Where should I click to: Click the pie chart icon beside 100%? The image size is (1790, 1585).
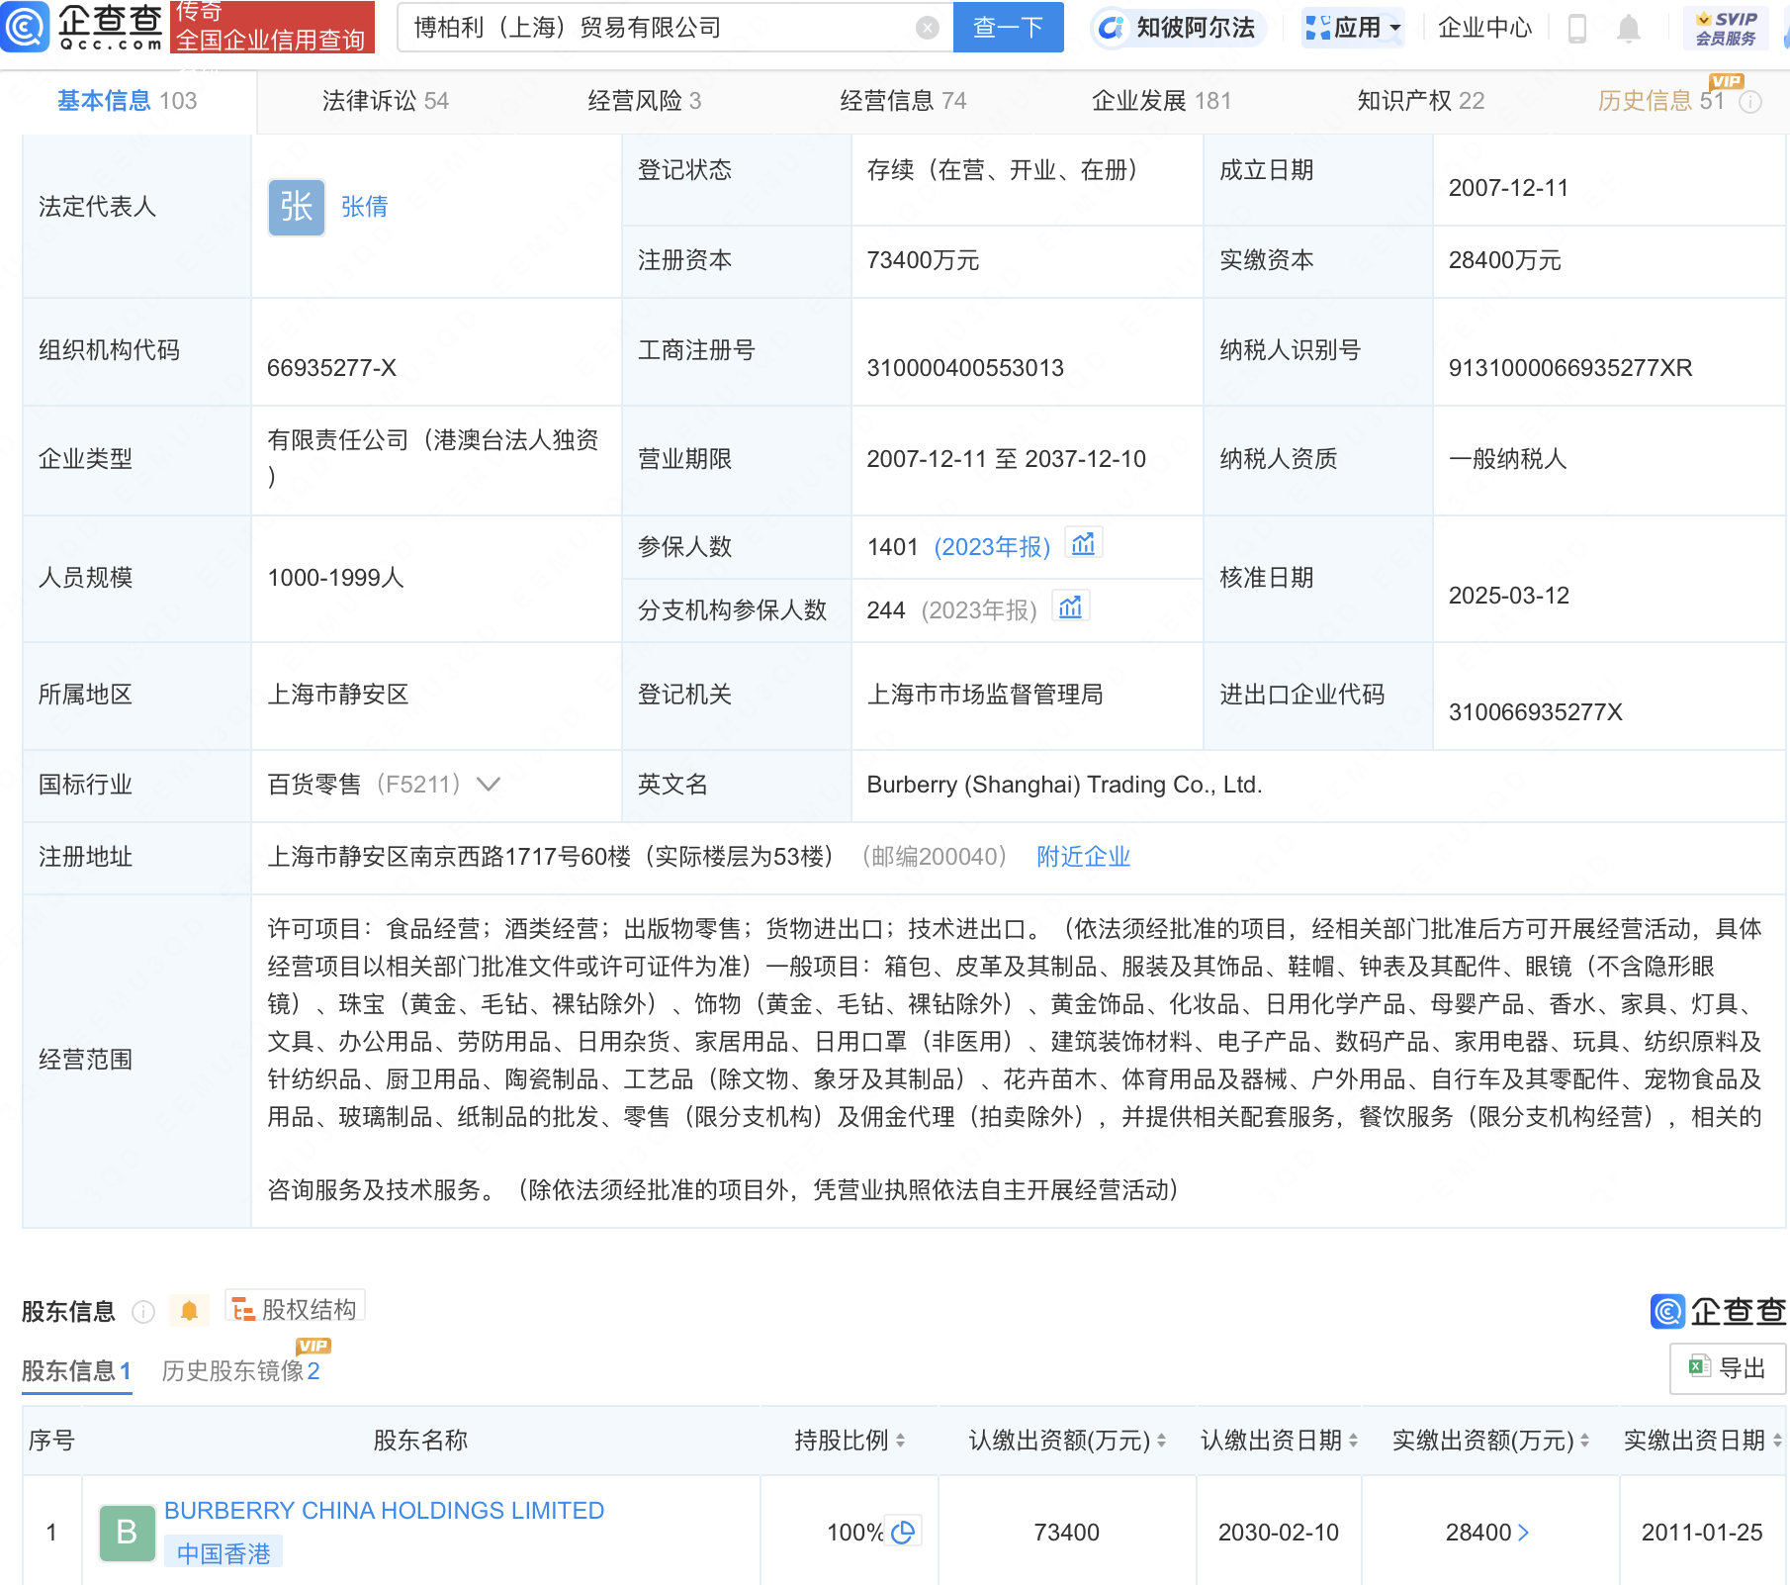(x=903, y=1532)
